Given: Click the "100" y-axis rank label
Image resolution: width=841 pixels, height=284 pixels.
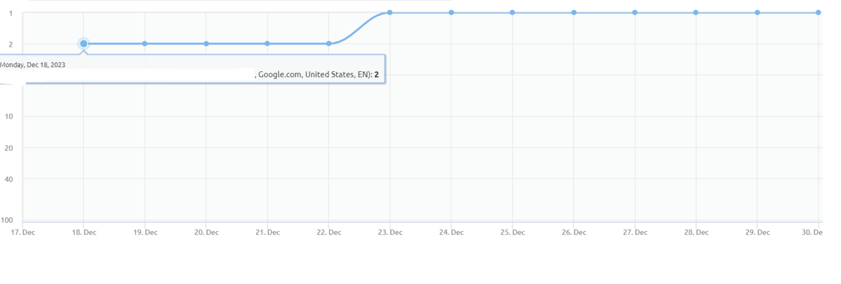Looking at the screenshot, I should (7, 220).
